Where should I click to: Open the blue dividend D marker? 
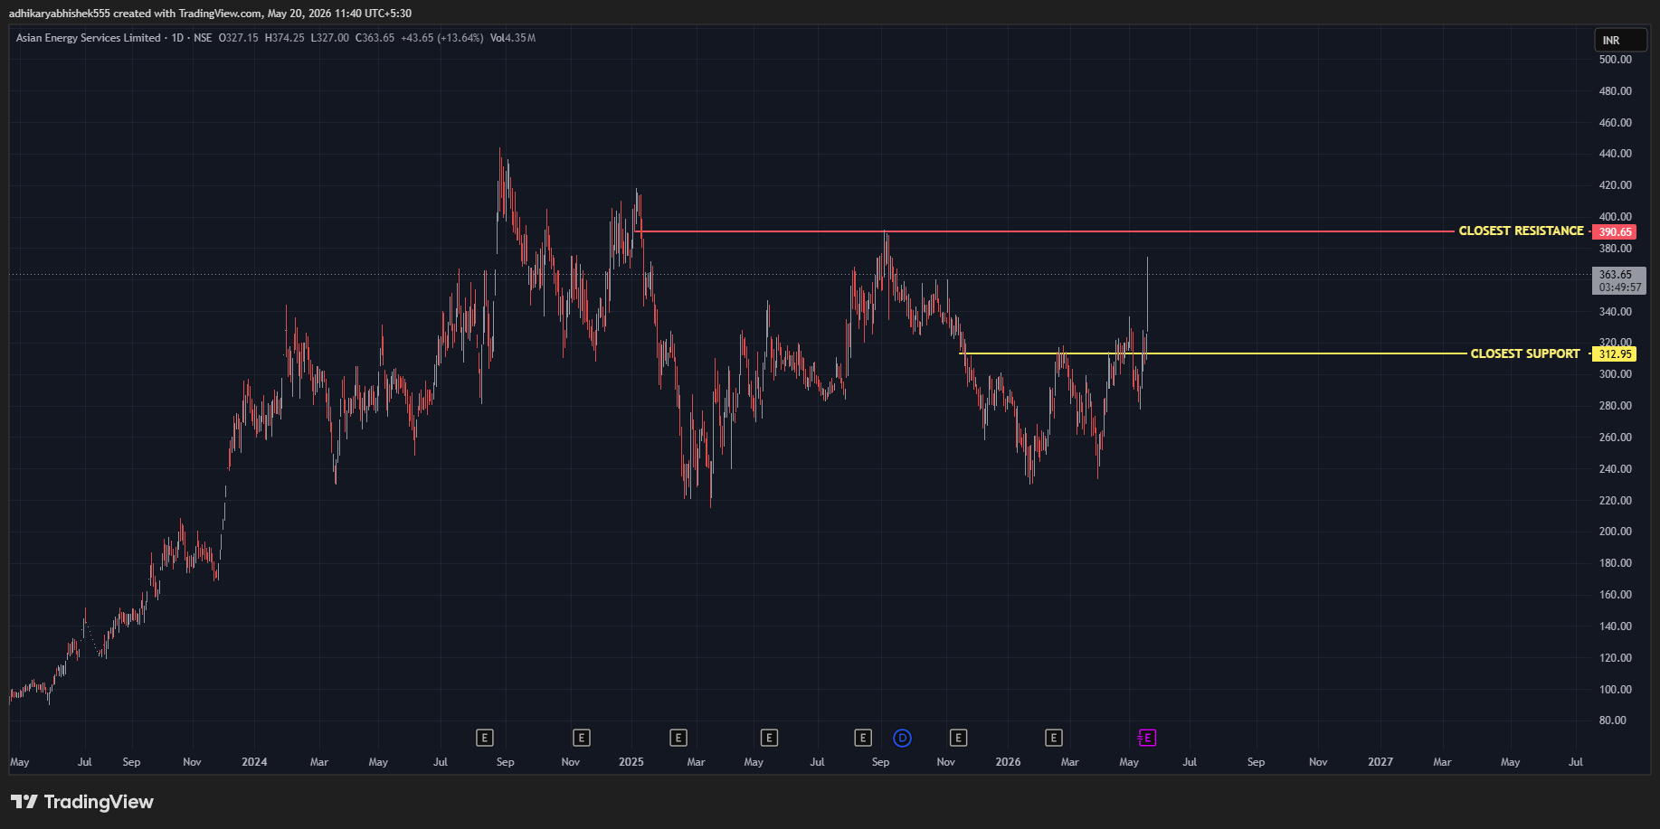(x=902, y=738)
